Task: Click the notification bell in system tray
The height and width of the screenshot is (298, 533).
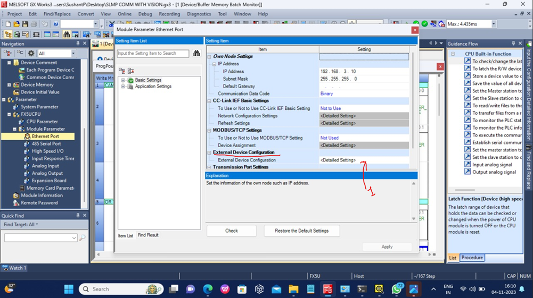Action: click(x=522, y=289)
